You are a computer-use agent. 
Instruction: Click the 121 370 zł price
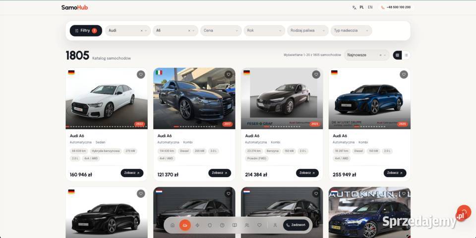point(168,175)
